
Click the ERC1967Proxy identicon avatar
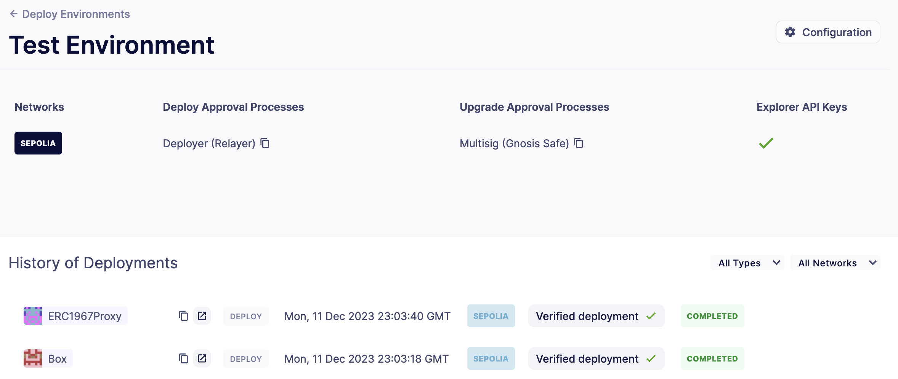(x=33, y=316)
